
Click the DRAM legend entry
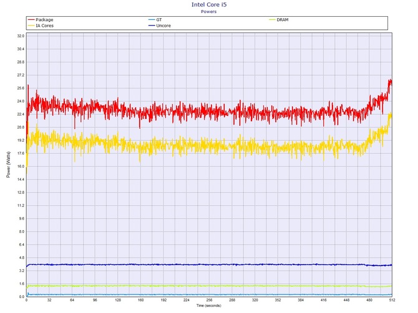coord(279,20)
